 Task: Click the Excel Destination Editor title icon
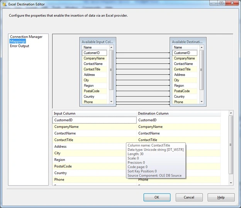(5, 4)
